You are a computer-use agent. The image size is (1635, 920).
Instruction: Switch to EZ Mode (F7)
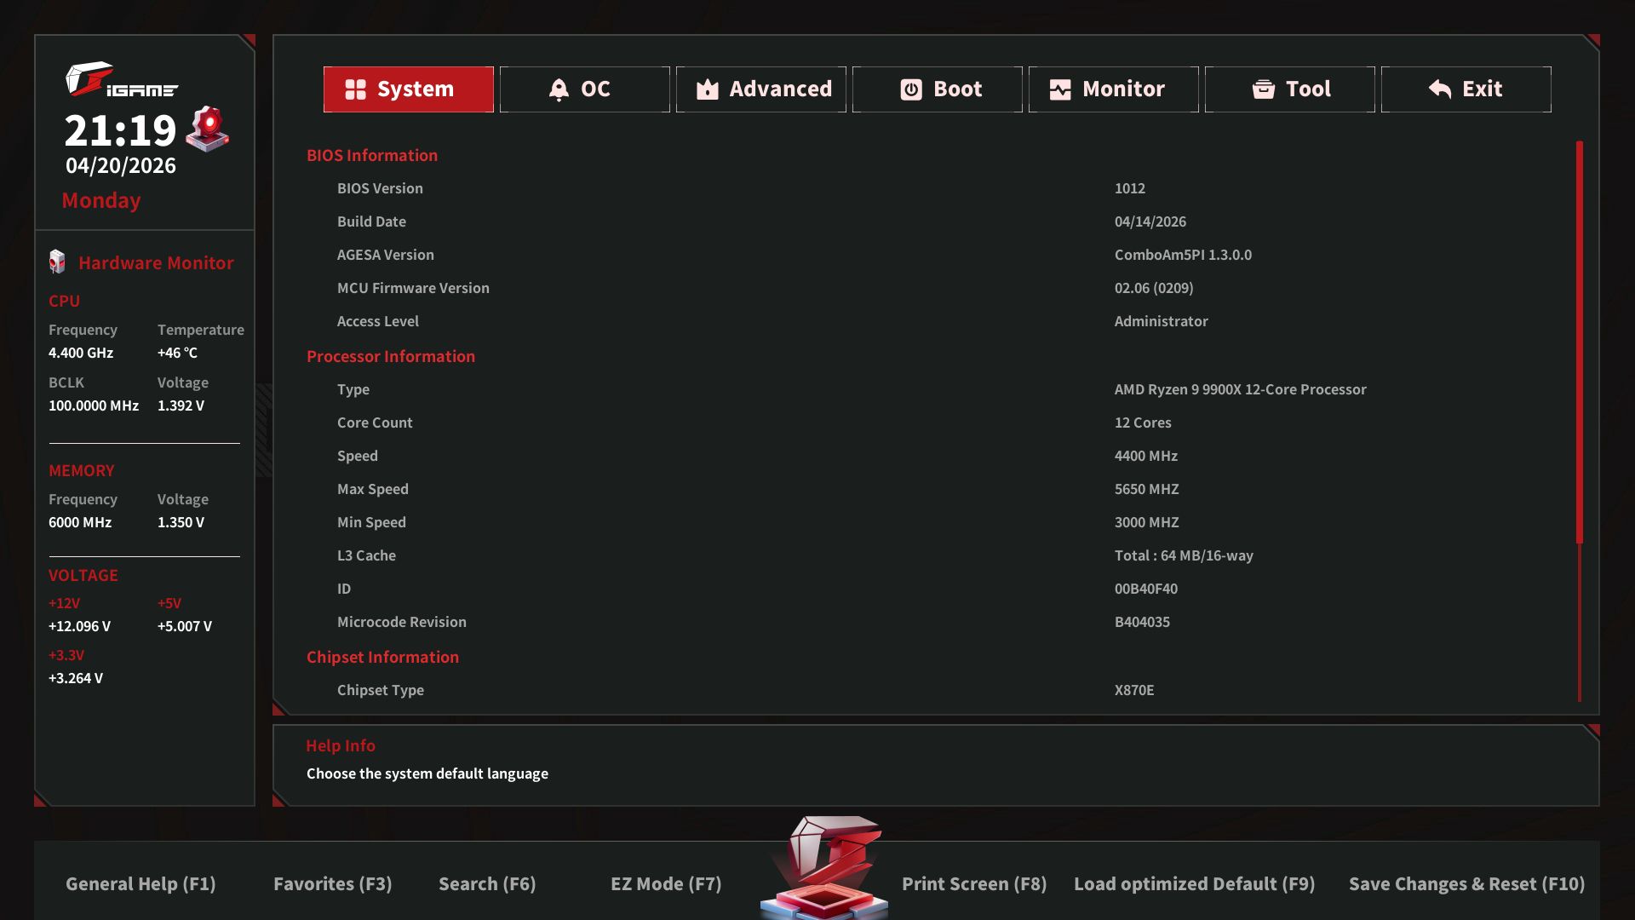click(x=666, y=884)
